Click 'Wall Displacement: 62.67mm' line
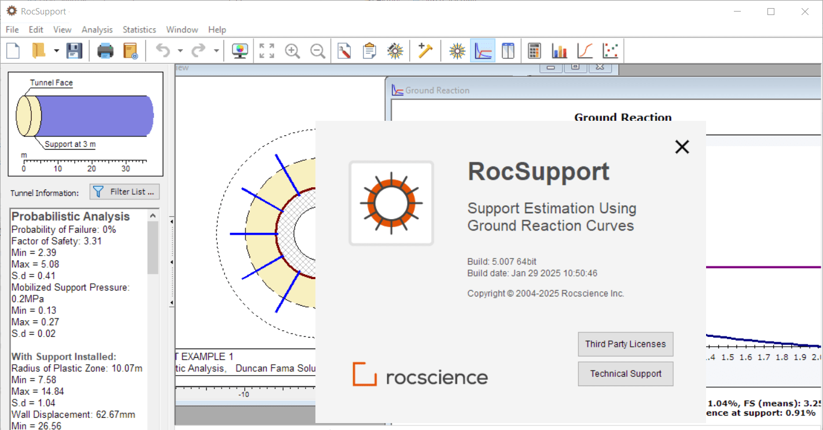This screenshot has width=823, height=430. [x=73, y=414]
